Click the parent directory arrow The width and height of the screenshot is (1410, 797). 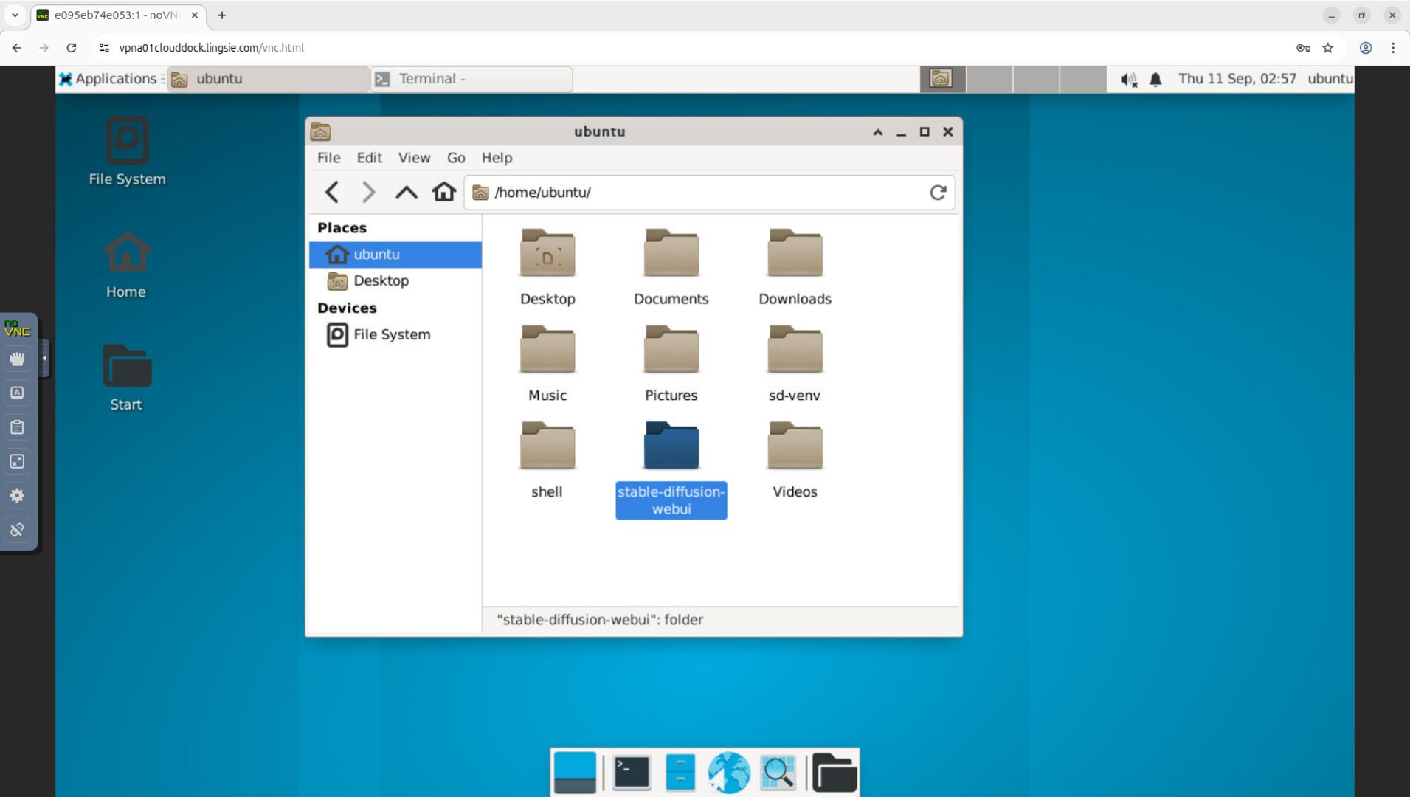pos(406,192)
